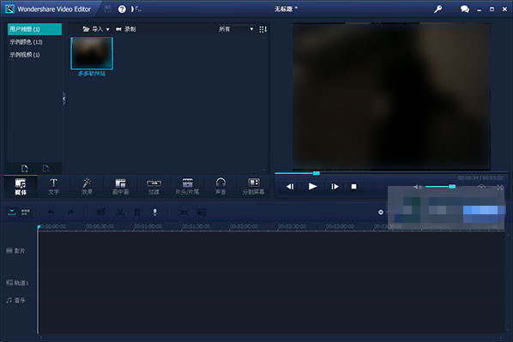This screenshot has height=342, width=513.
Task: Open the 片头/片尾 intro credits tab
Action: (x=187, y=186)
